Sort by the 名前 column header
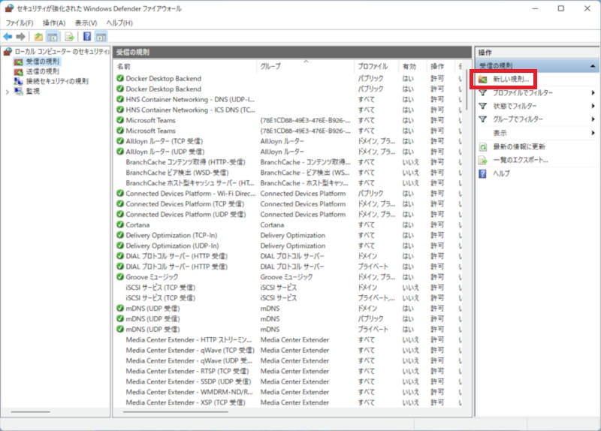601x431 pixels. click(186, 66)
